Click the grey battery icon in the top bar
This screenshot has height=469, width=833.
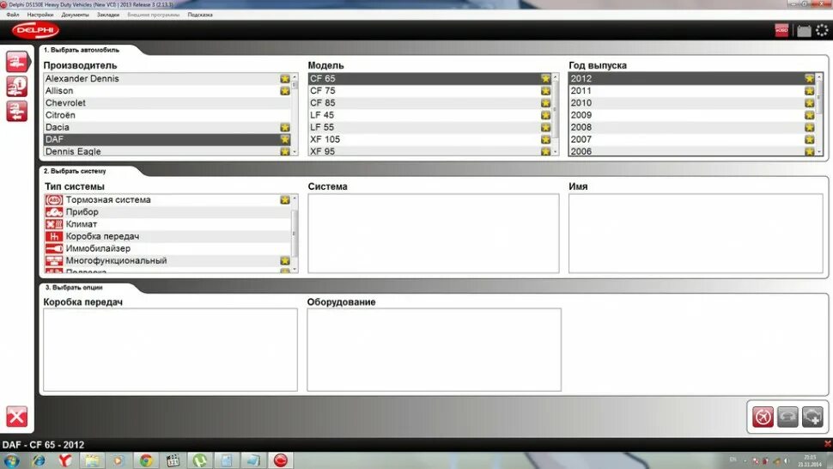[805, 31]
